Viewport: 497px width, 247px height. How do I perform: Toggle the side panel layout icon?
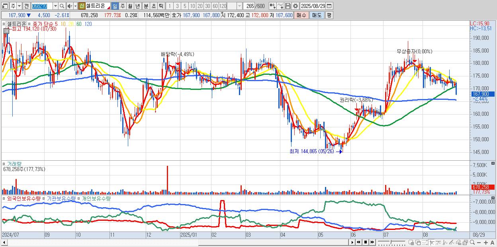(4, 6)
